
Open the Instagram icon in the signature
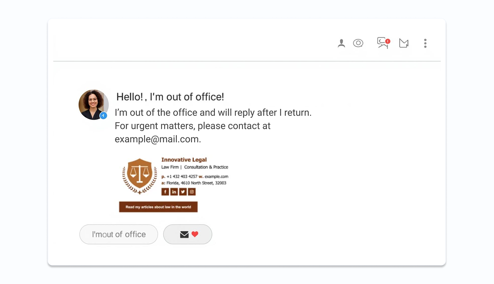click(191, 191)
